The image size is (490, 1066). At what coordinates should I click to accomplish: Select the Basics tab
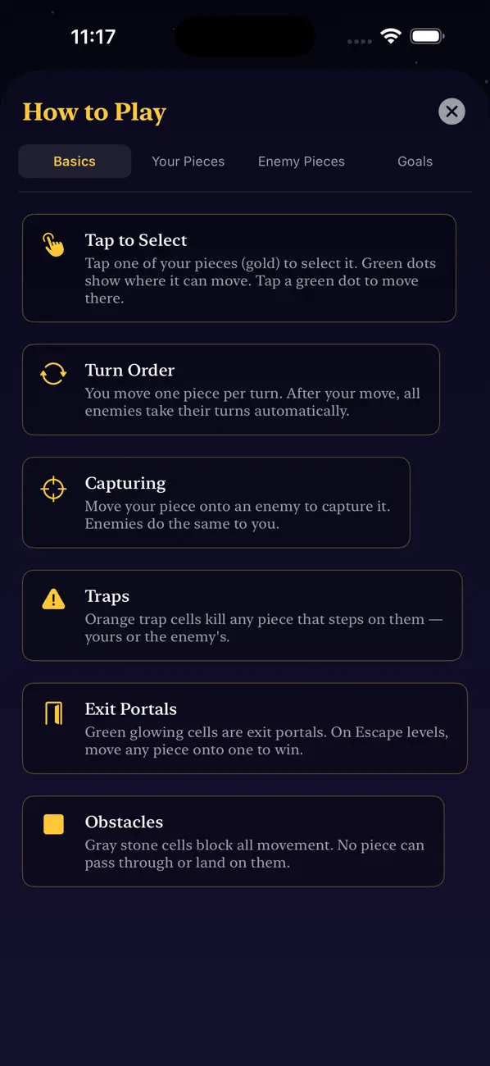click(75, 162)
